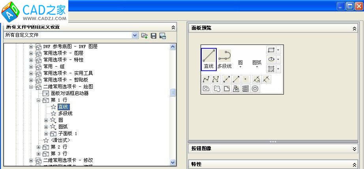
Task: Open the 圆 (Circle) dropdown in panel preview
Action: (240, 64)
